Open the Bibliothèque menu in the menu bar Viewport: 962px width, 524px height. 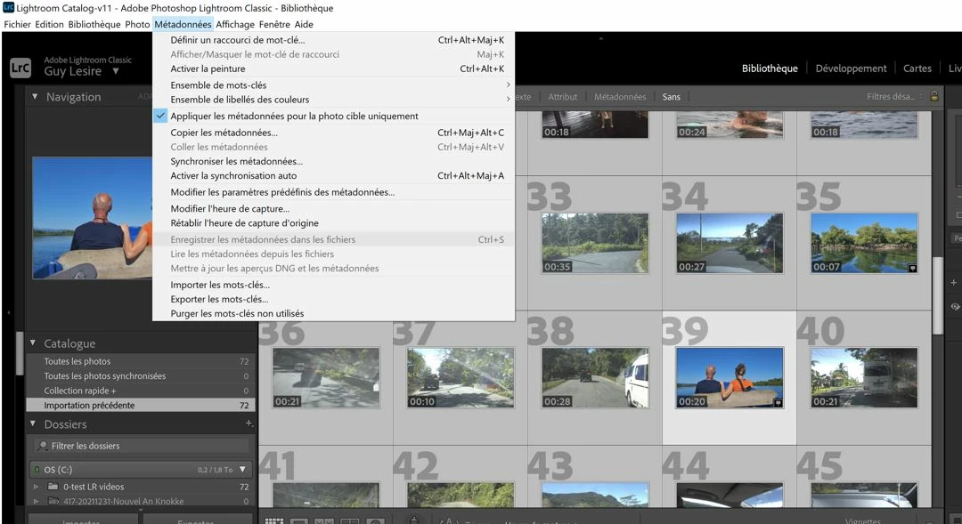[x=94, y=25]
